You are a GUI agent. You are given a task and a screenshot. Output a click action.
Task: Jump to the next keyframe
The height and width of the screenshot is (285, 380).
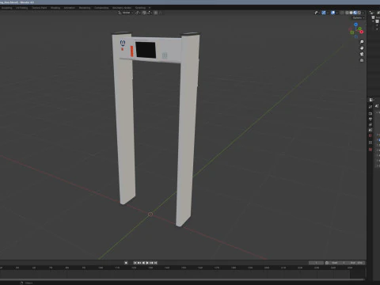tap(151, 263)
